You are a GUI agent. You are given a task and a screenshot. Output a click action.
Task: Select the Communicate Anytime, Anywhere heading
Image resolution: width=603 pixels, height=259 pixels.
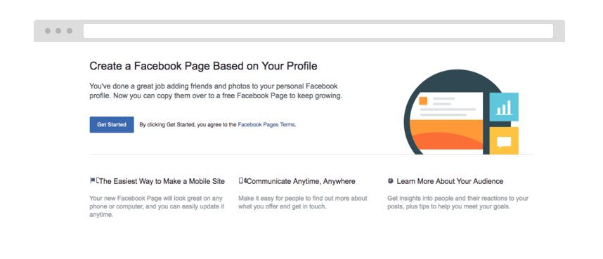pyautogui.click(x=301, y=181)
